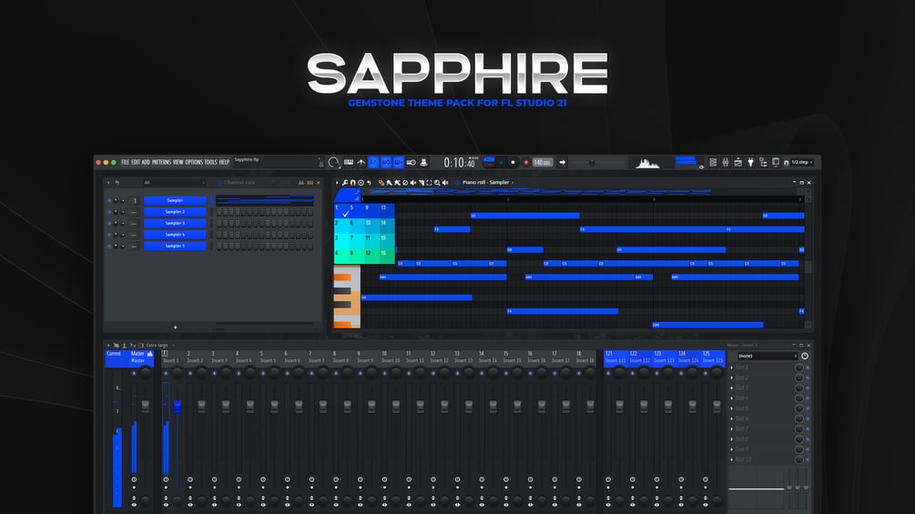The width and height of the screenshot is (915, 514).
Task: Open piano roll options menu arrow
Action: click(337, 183)
